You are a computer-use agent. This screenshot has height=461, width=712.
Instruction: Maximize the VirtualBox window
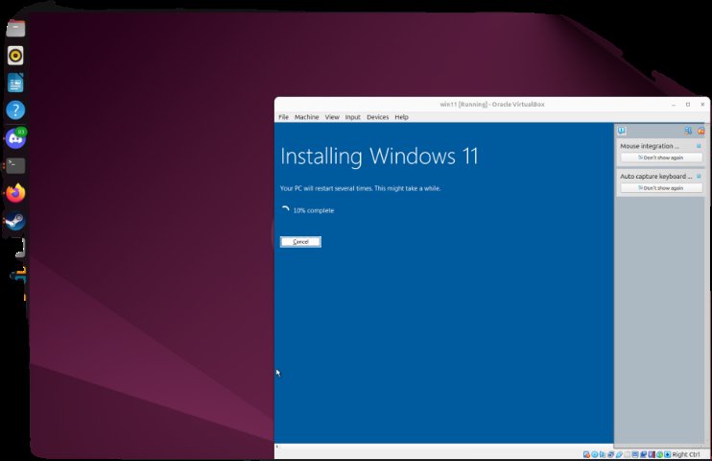pyautogui.click(x=688, y=105)
